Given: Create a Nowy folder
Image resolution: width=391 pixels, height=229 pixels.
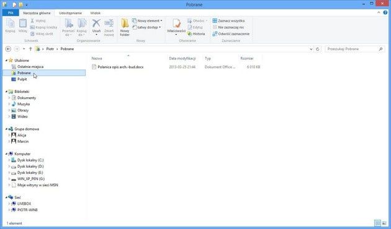Looking at the screenshot, I should [125, 27].
